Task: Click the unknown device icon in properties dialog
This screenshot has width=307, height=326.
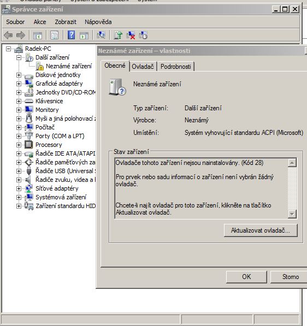Action: pyautogui.click(x=117, y=87)
